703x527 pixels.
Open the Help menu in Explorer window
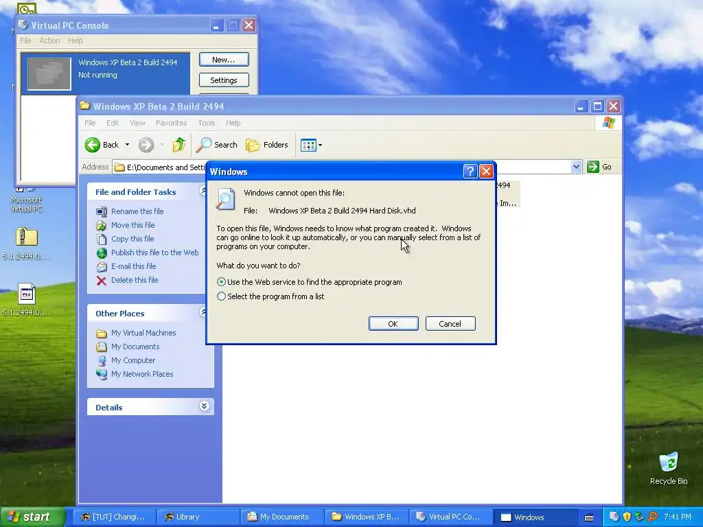tap(233, 123)
